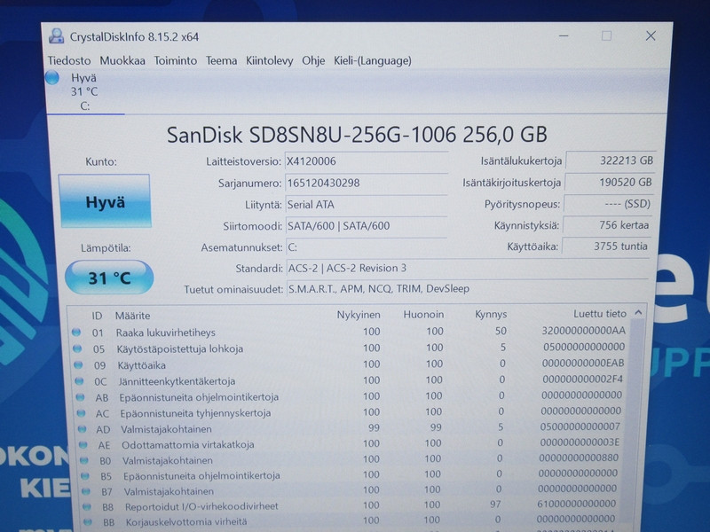Click the host writes value 190520 GB
This screenshot has width=710, height=532.
(x=610, y=183)
